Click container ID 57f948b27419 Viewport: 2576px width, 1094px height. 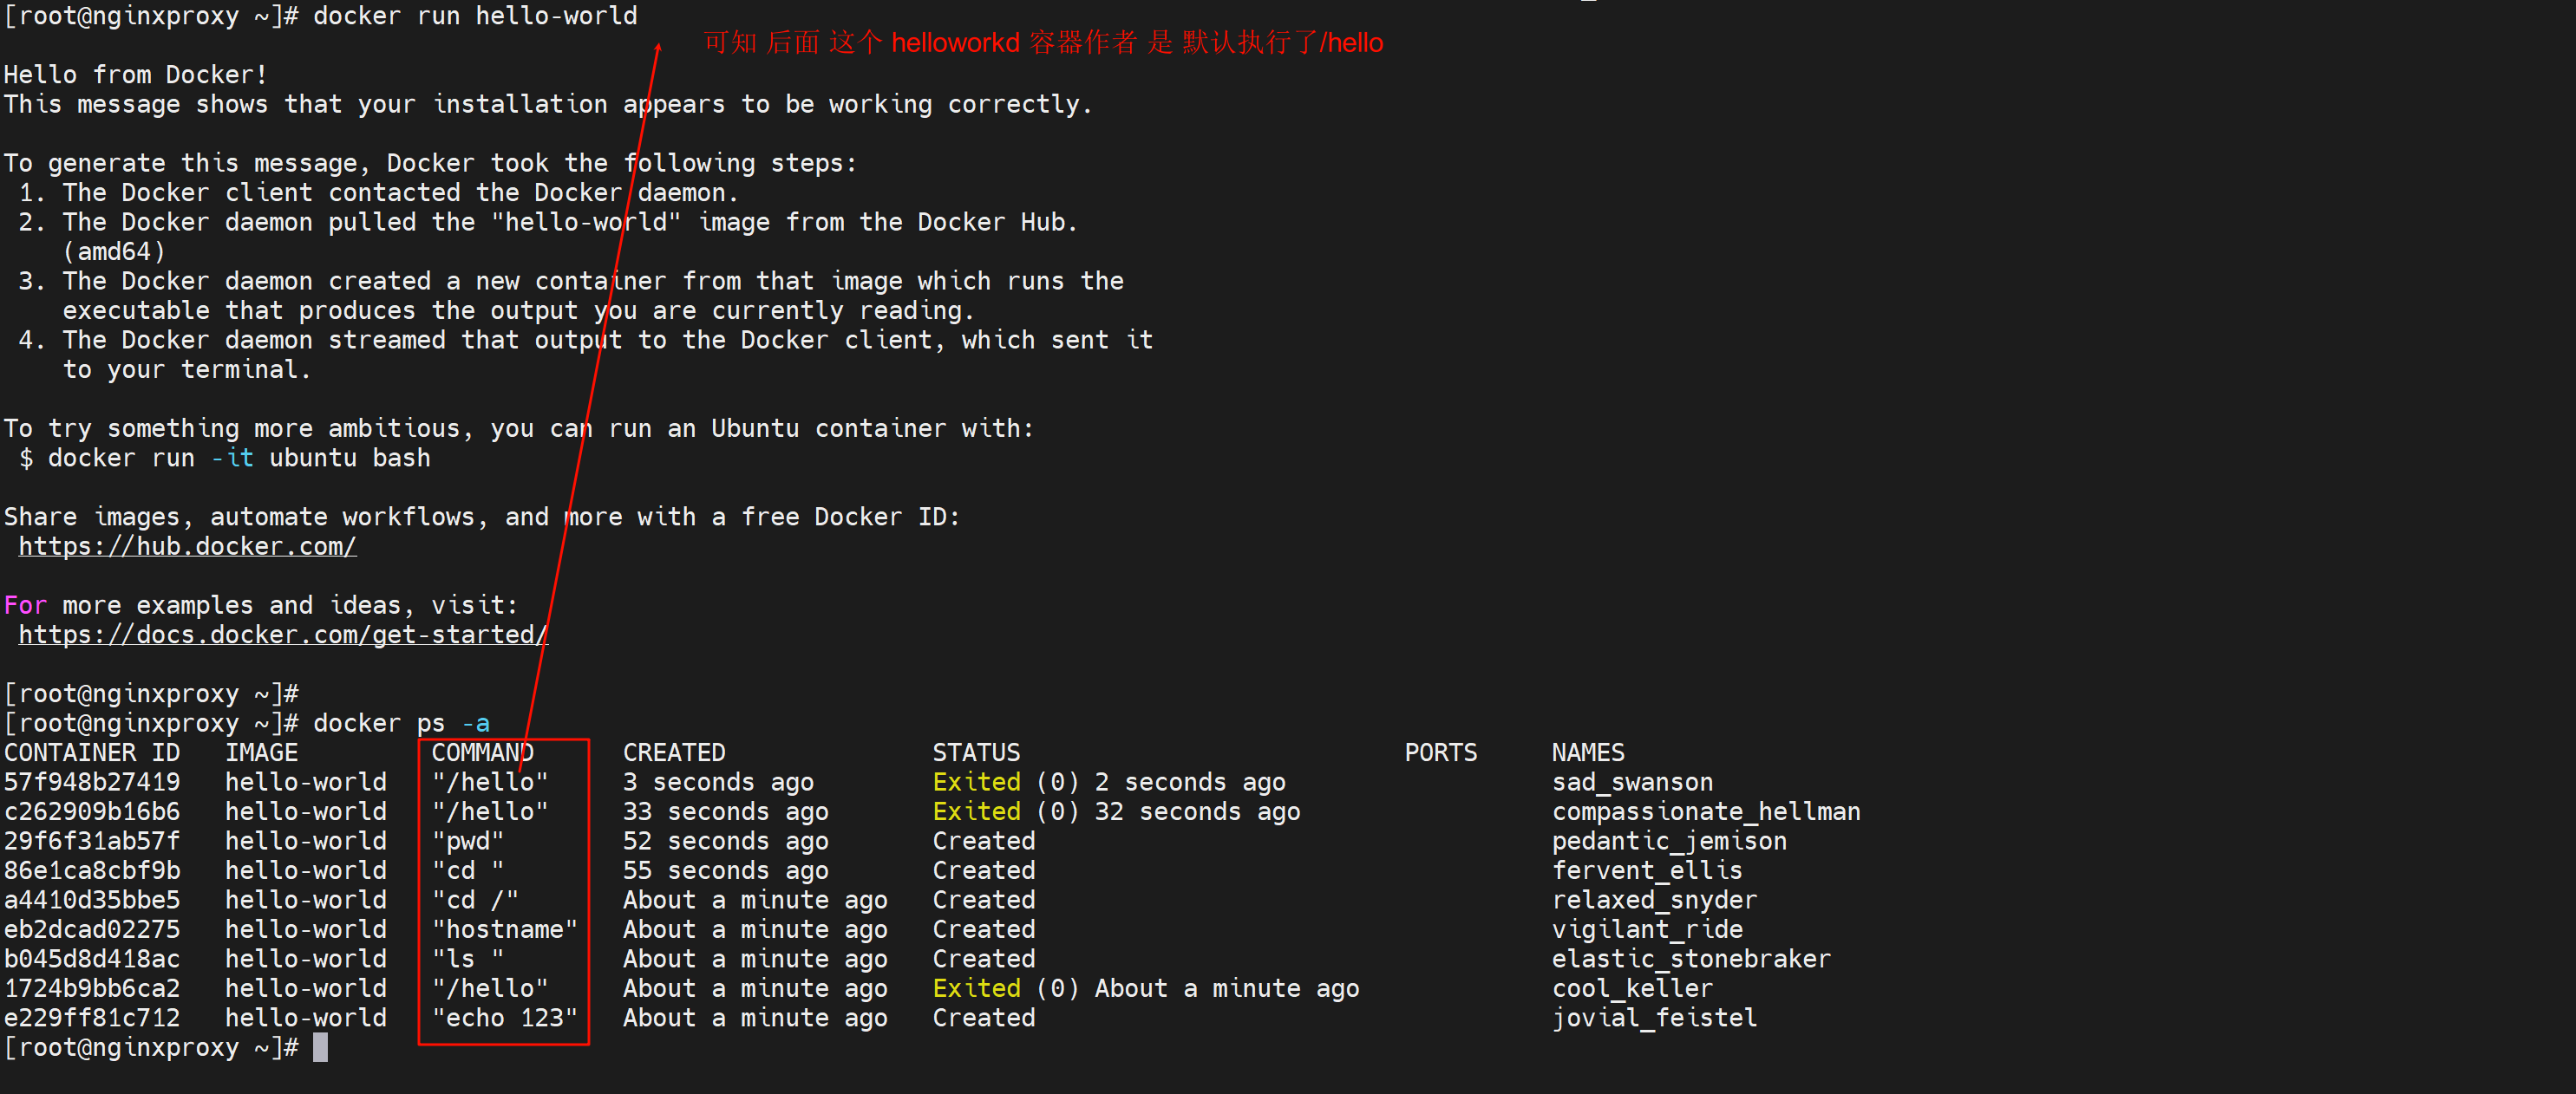tap(92, 782)
